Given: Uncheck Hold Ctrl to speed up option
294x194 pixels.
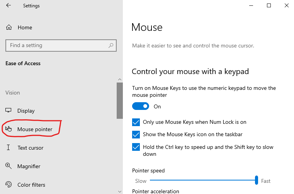Looking at the screenshot, I should 136,147.
